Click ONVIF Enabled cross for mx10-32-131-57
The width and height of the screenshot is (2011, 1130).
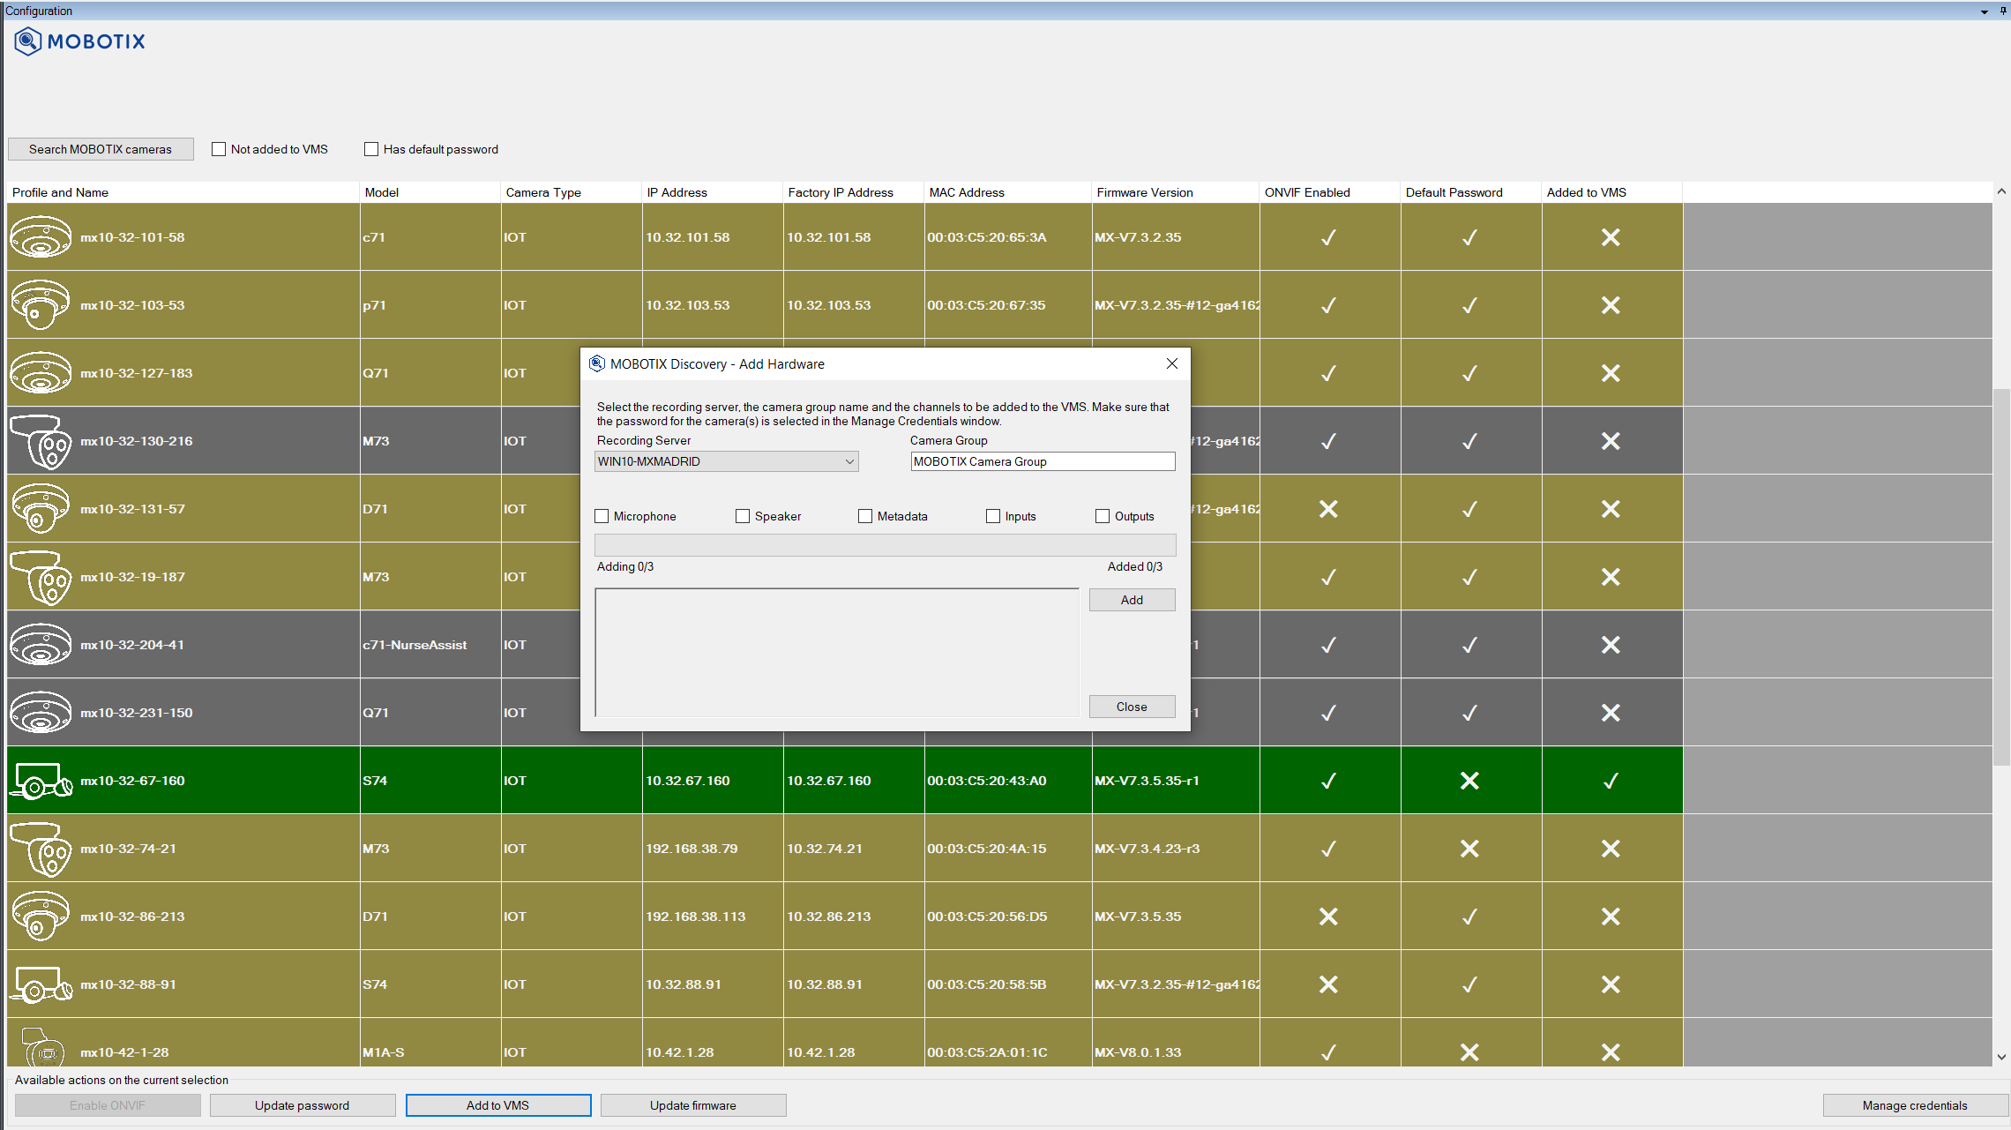click(x=1328, y=509)
